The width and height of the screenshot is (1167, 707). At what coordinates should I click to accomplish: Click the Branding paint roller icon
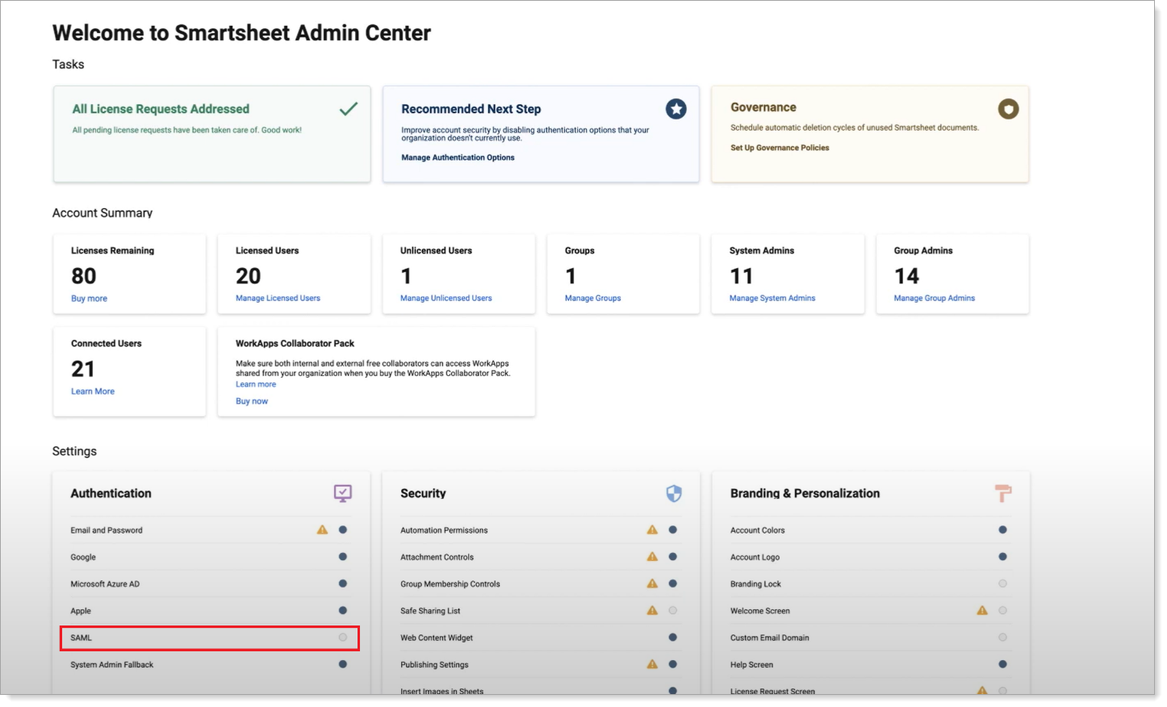pos(1003,493)
